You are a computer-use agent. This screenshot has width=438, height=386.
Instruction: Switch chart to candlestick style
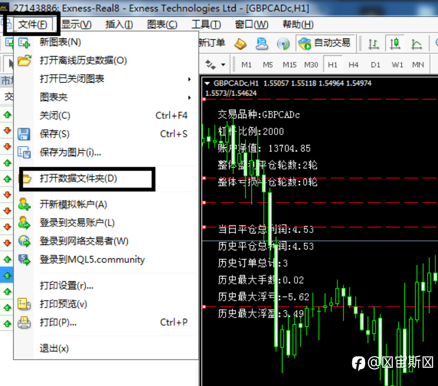395,43
